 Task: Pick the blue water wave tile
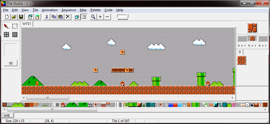coord(171,105)
